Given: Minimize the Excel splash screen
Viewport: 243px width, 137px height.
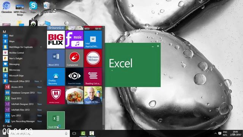Looking at the screenshot, I should point(153,46).
